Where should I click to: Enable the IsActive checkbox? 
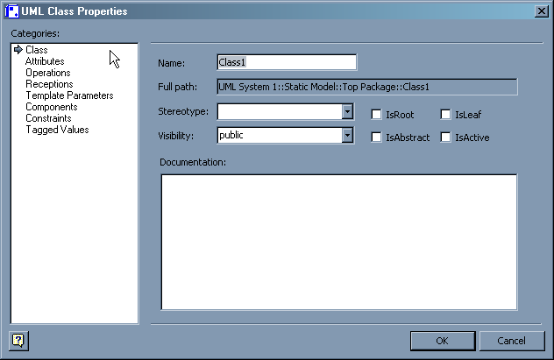[445, 138]
